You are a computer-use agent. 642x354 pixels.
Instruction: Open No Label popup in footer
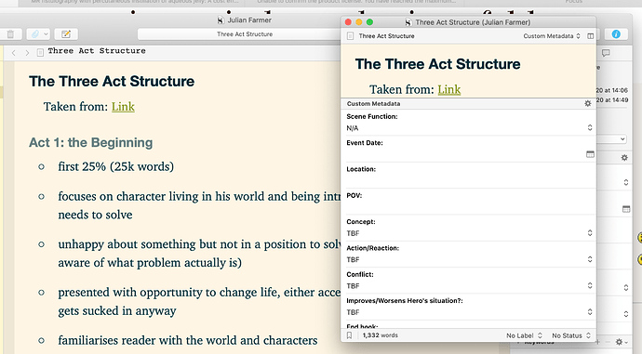[524, 335]
